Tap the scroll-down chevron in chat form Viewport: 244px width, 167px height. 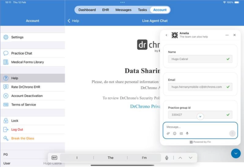tap(200, 117)
